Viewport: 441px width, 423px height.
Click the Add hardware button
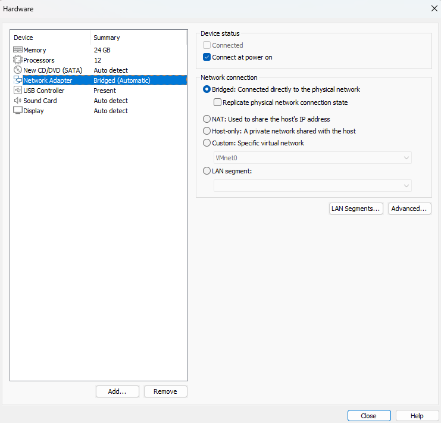(x=117, y=391)
